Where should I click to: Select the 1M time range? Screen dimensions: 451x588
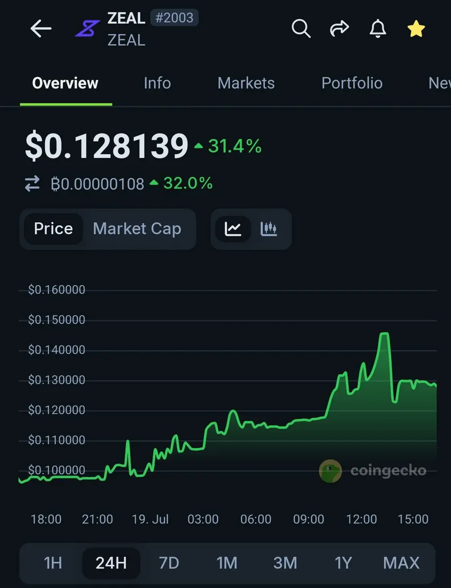pos(227,563)
